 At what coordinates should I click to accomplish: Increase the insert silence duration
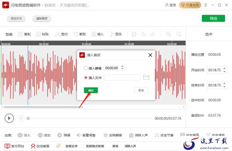pyautogui.click(x=122, y=67)
